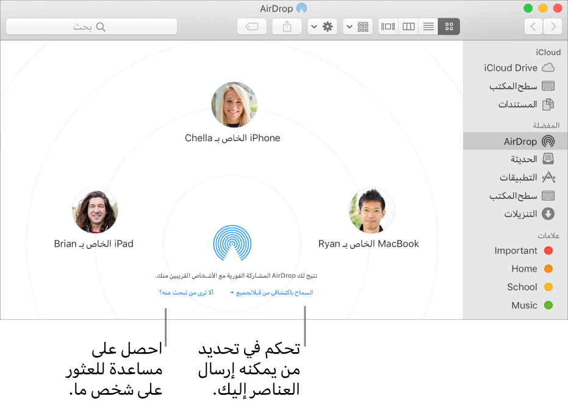Open favorites سطح المكتب desktop item
This screenshot has width=568, height=401.
515,196
